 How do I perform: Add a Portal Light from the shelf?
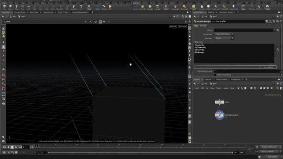[224, 7]
